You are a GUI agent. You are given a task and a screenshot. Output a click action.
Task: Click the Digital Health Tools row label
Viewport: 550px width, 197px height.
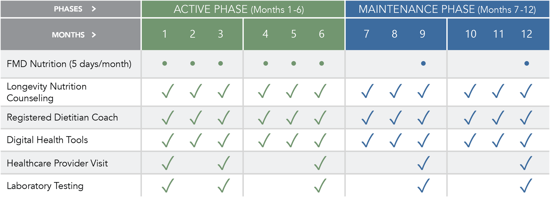coord(47,140)
